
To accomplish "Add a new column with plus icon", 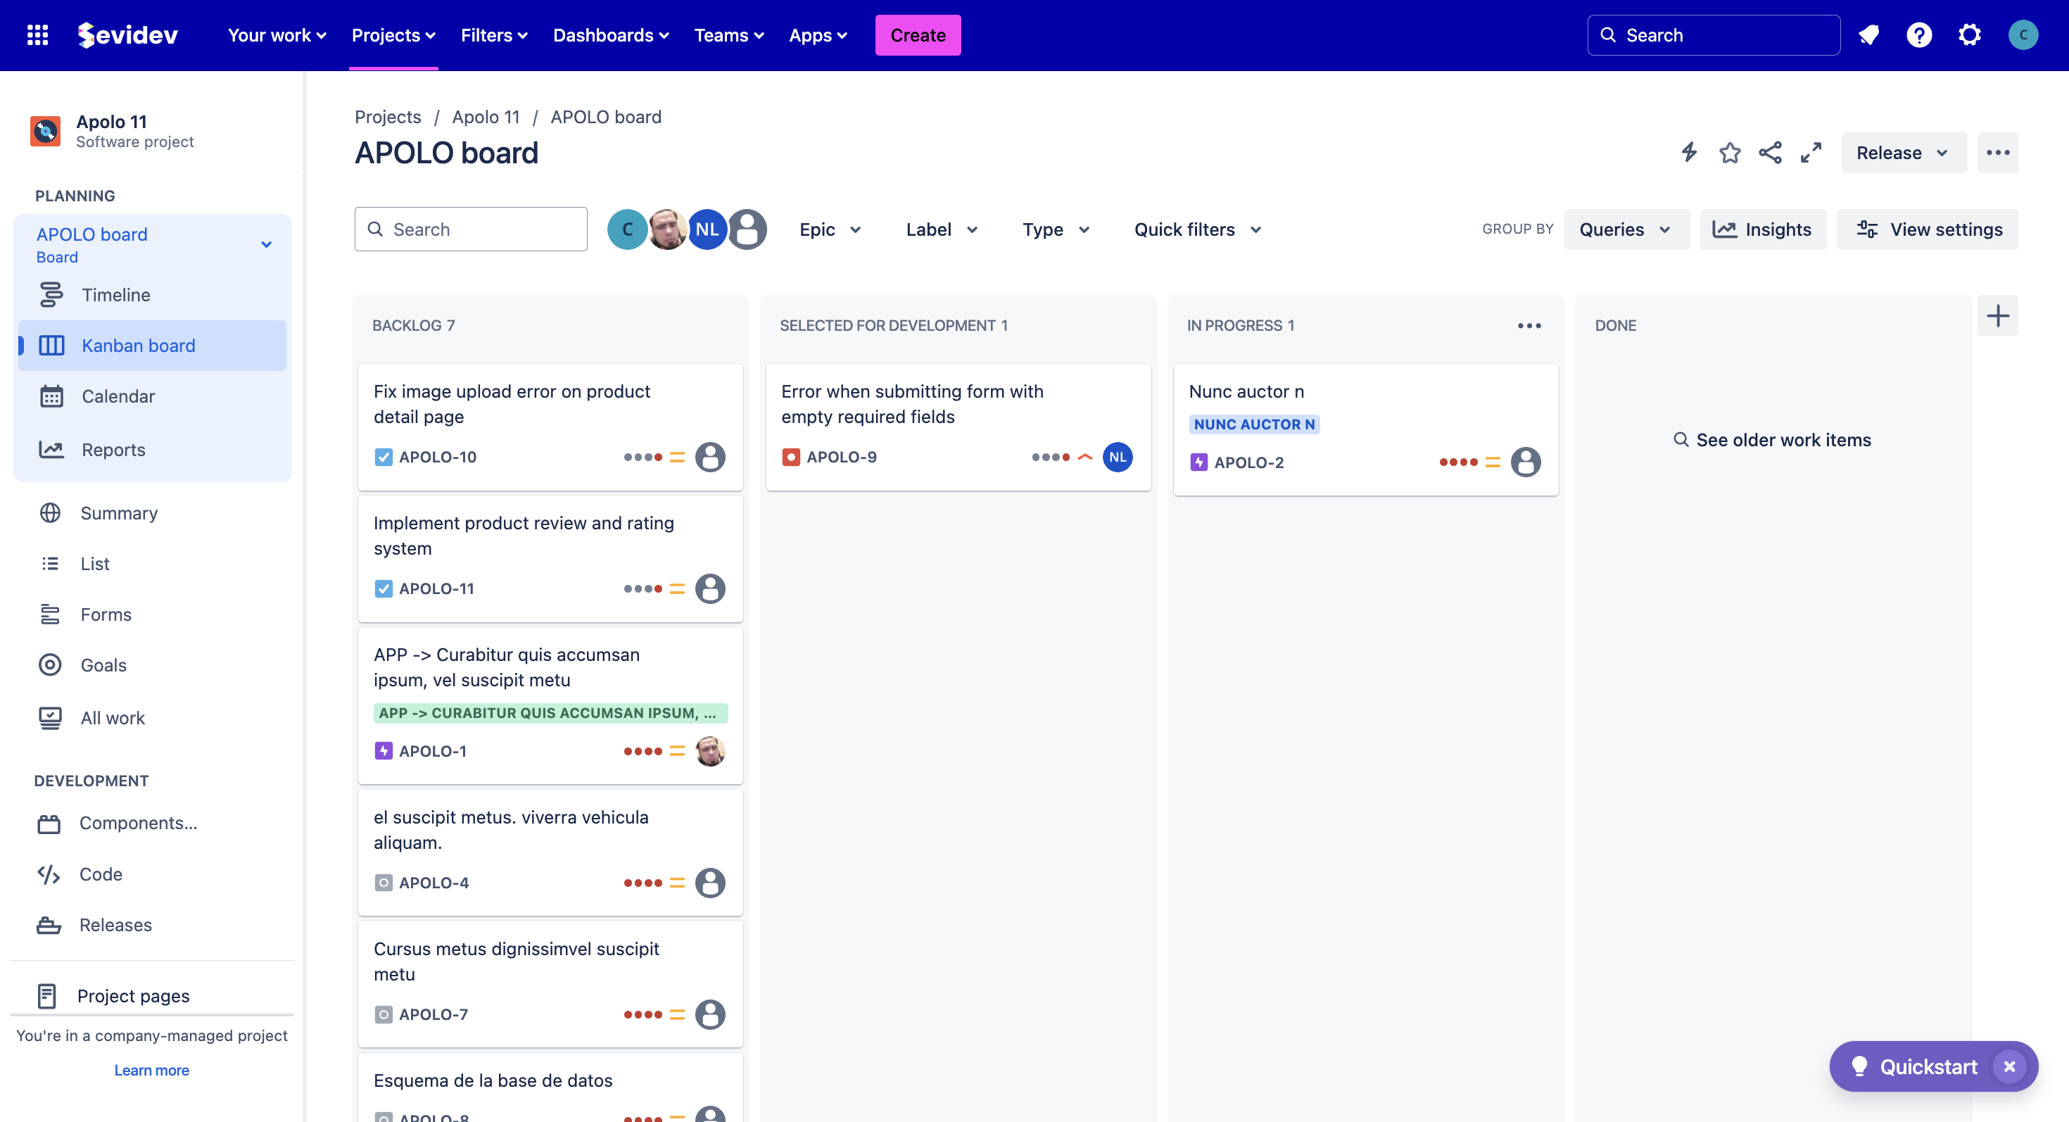I will point(1997,315).
